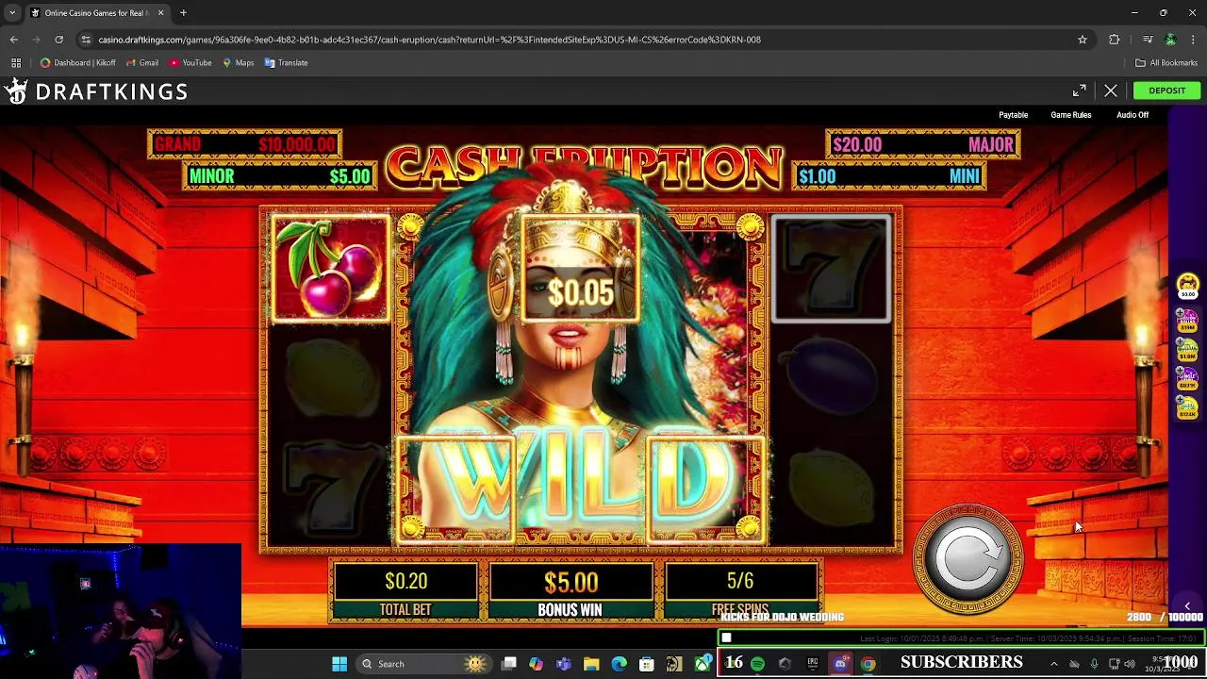Click the green DEPOSIT button

tap(1166, 91)
